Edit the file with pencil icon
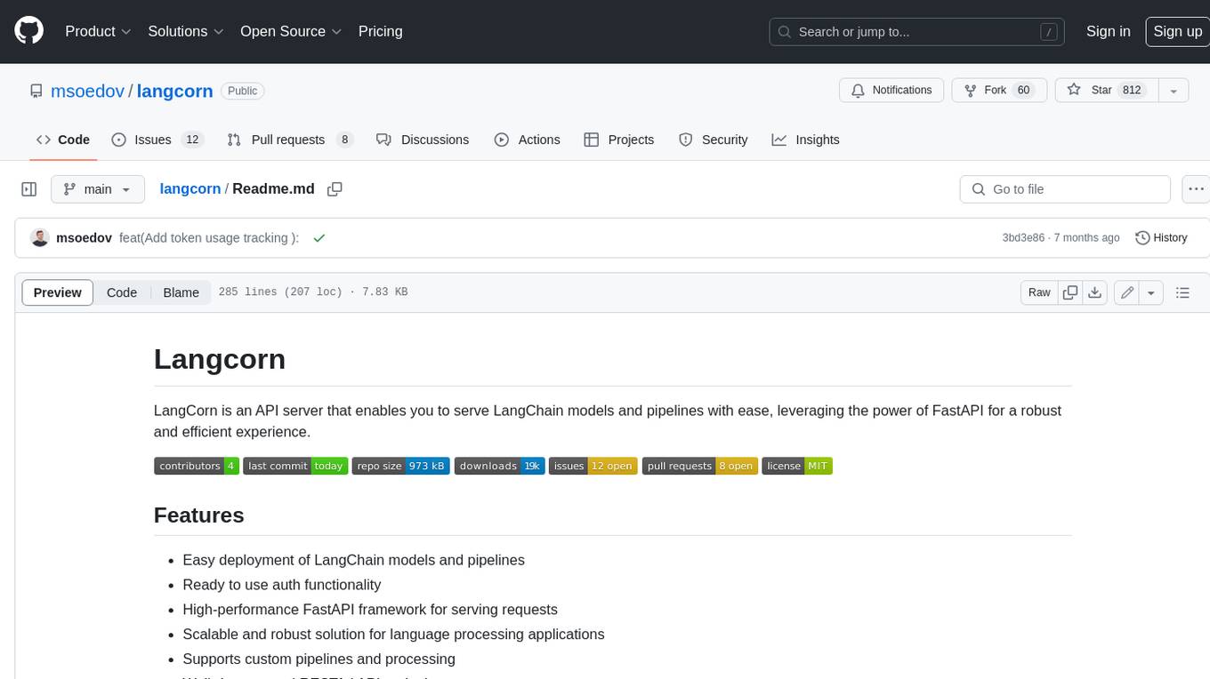The width and height of the screenshot is (1210, 679). pyautogui.click(x=1126, y=292)
